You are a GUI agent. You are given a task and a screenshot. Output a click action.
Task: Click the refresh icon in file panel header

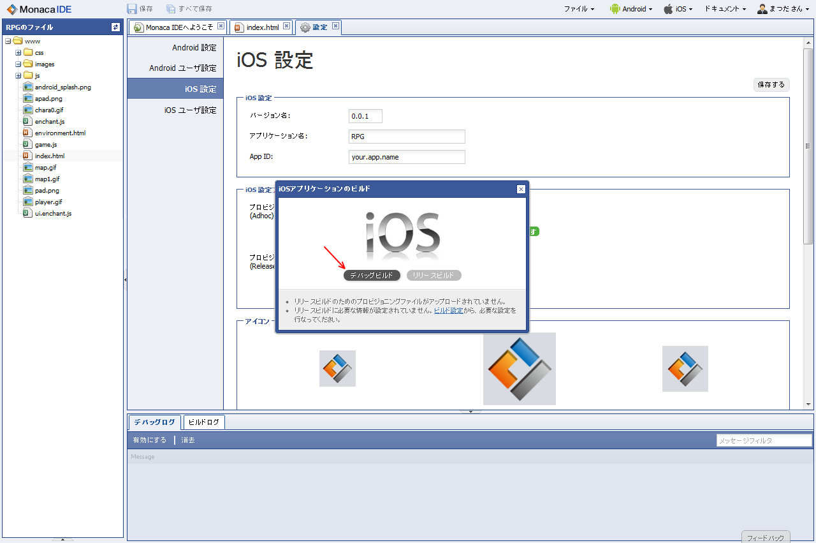tap(115, 27)
